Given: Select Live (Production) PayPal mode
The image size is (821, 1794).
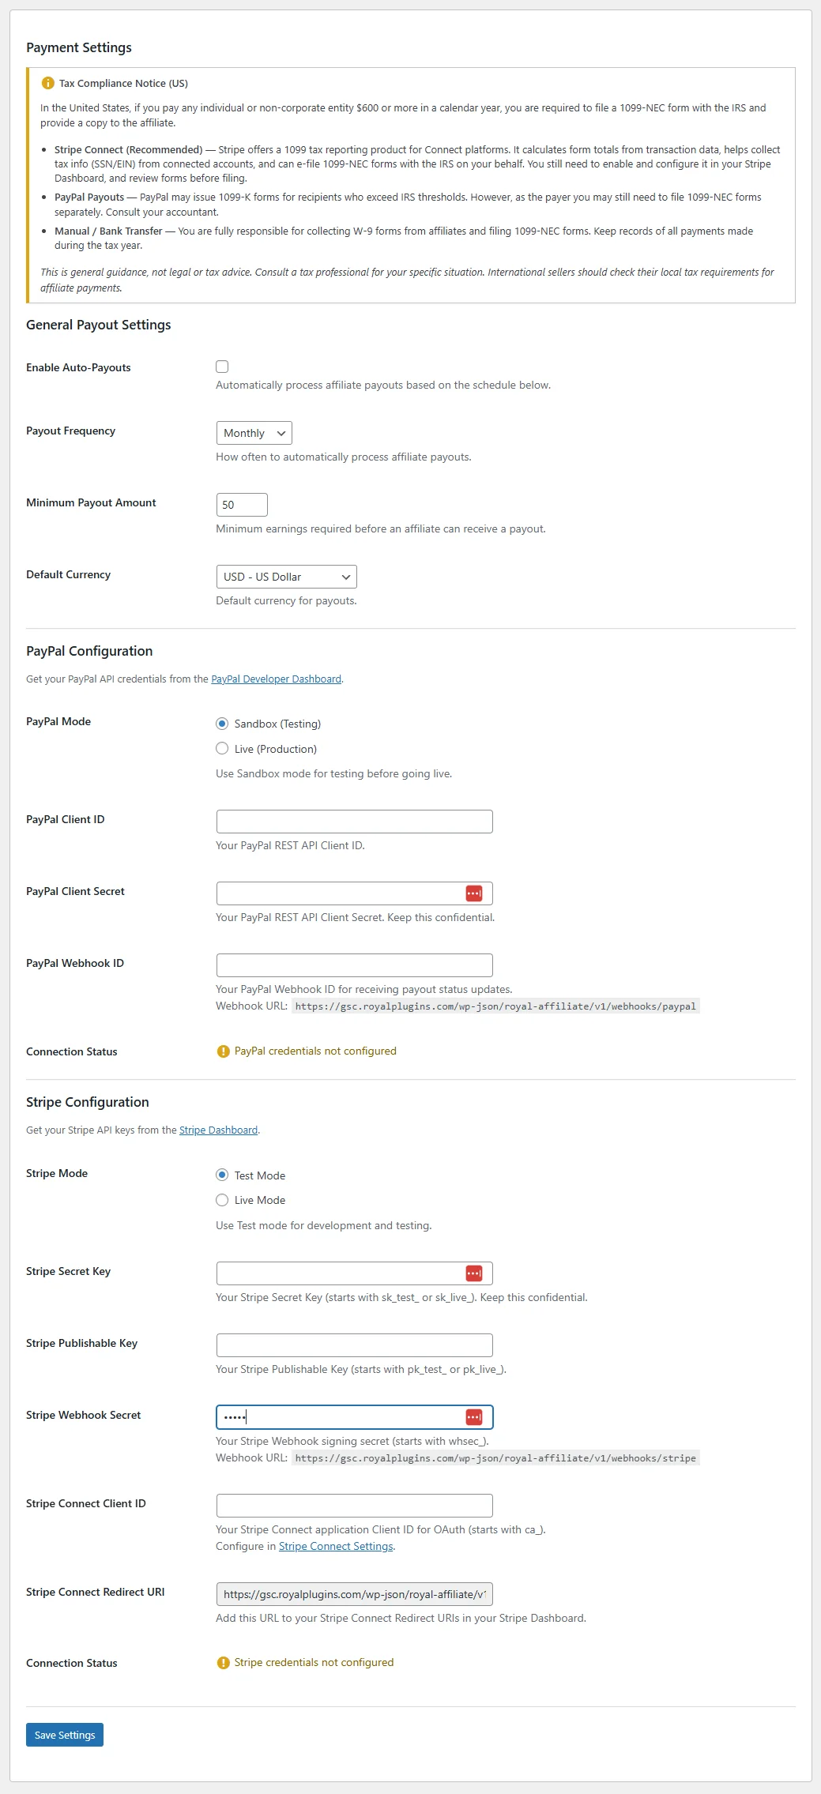Looking at the screenshot, I should pos(222,747).
